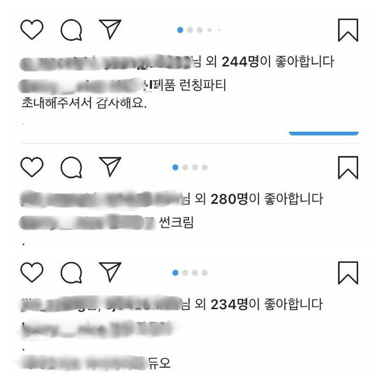
Task: Jump to second carousel dot on top post
Action: point(190,30)
